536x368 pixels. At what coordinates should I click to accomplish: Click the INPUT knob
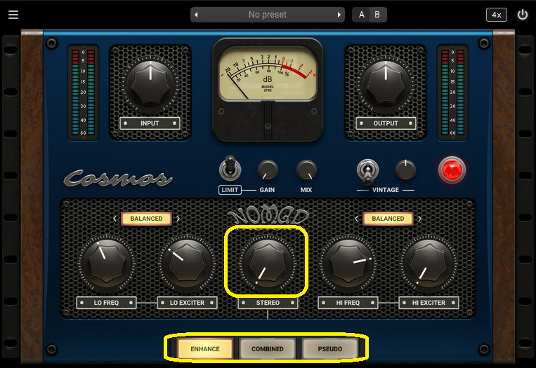[x=150, y=85]
